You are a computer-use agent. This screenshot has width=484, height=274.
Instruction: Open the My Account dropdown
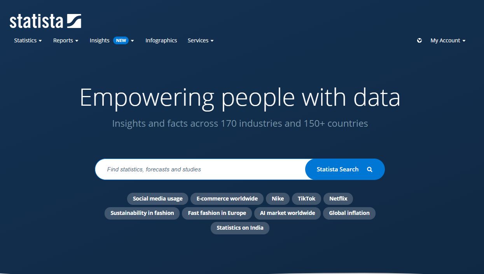click(448, 40)
